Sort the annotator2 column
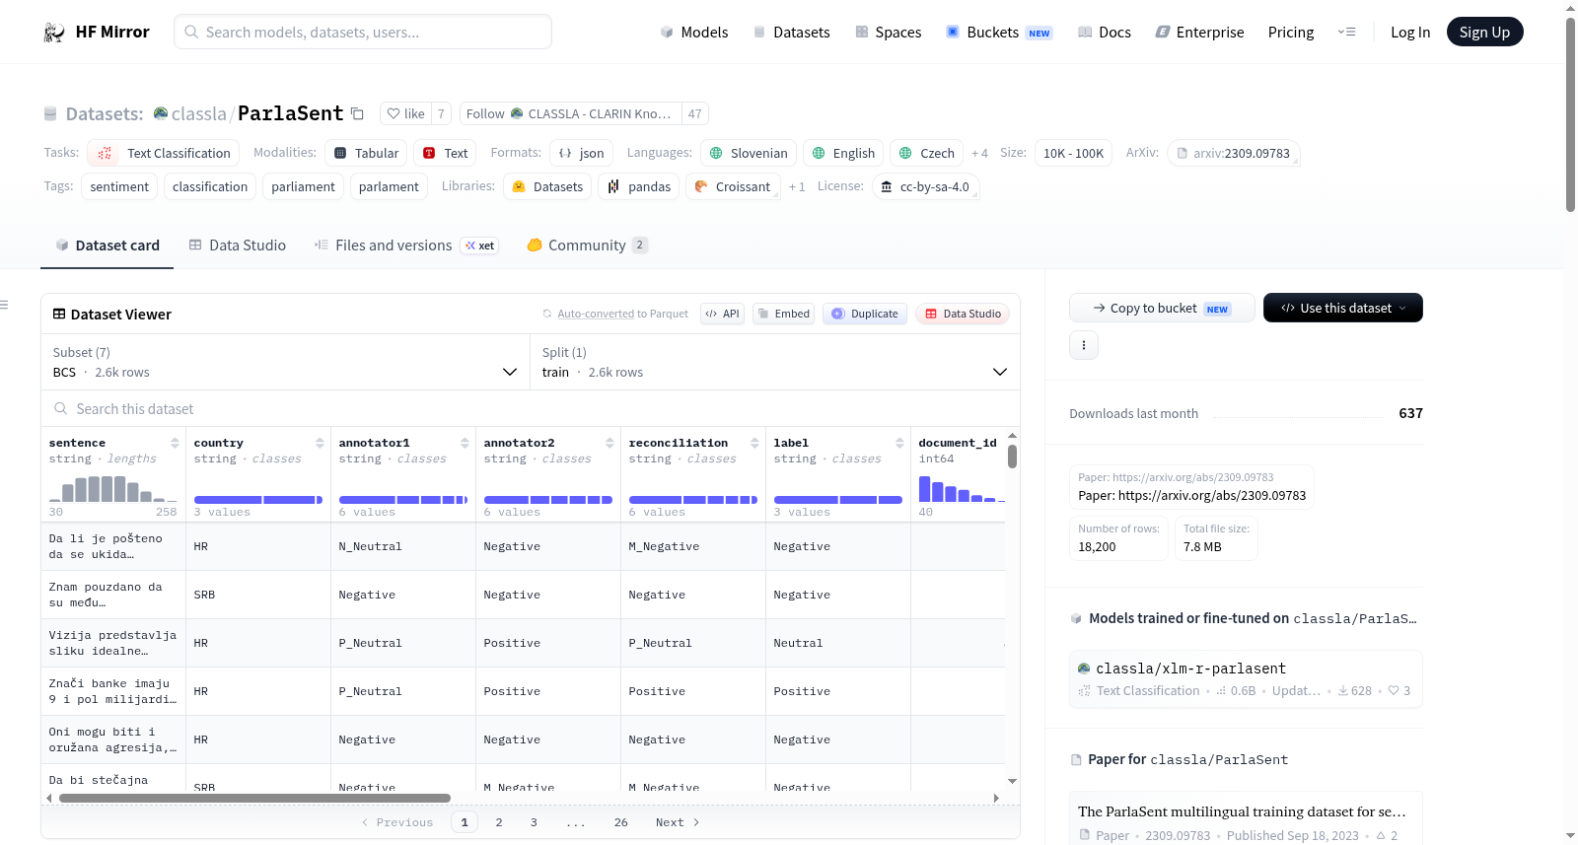This screenshot has width=1578, height=845. (610, 443)
